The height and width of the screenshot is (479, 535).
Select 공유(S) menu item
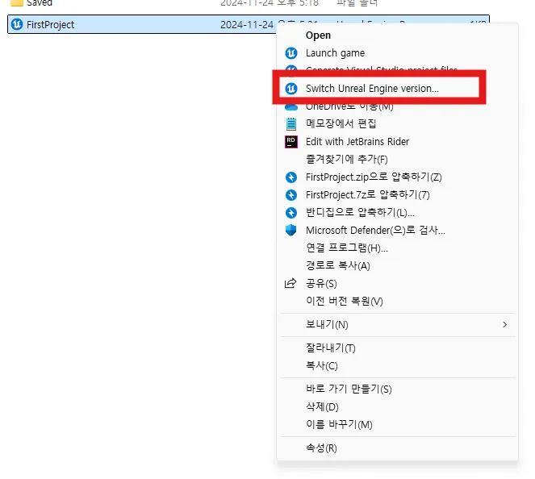coord(321,283)
